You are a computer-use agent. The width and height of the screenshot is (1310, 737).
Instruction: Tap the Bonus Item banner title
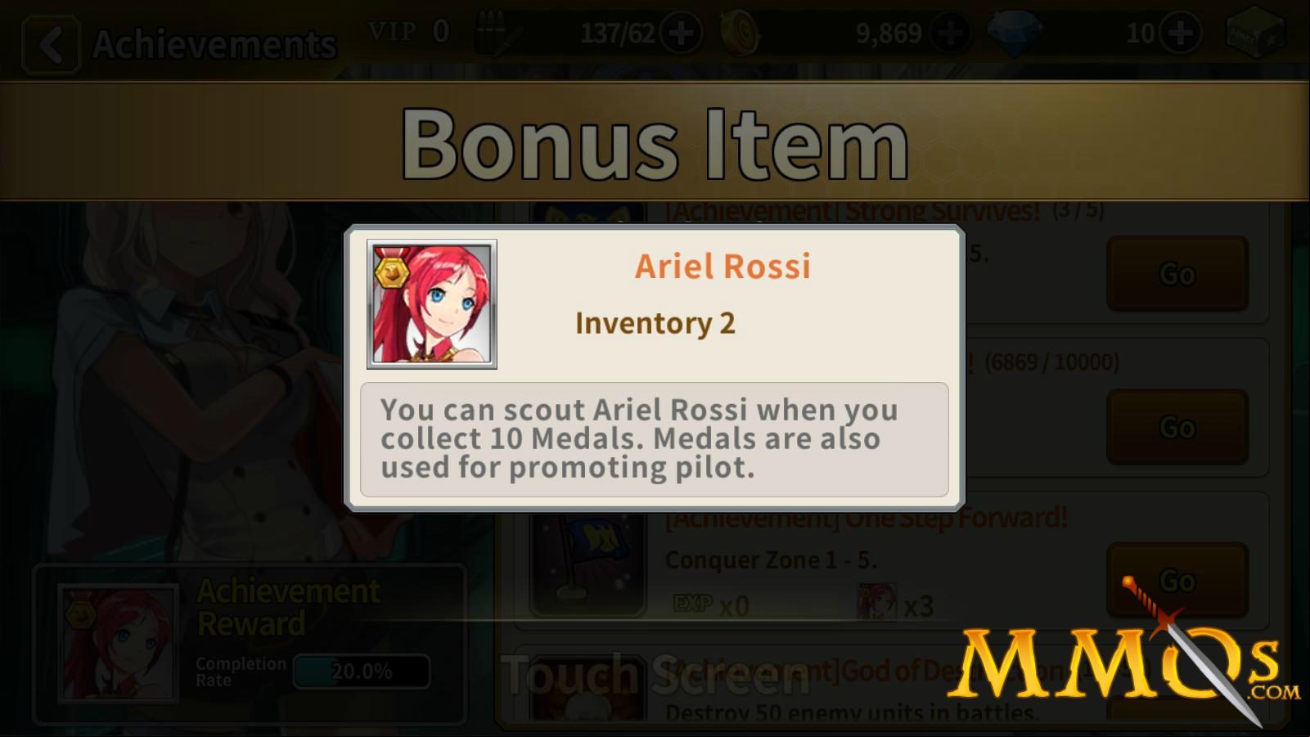tap(655, 144)
